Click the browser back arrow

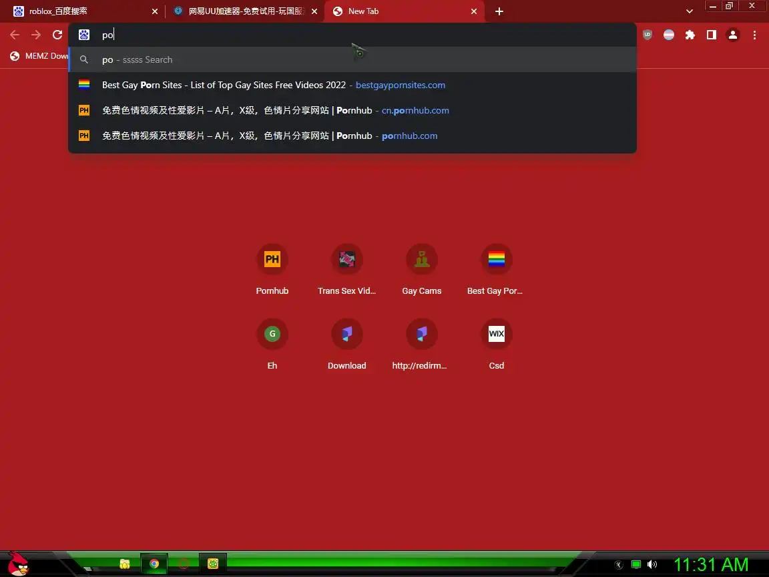(x=15, y=35)
